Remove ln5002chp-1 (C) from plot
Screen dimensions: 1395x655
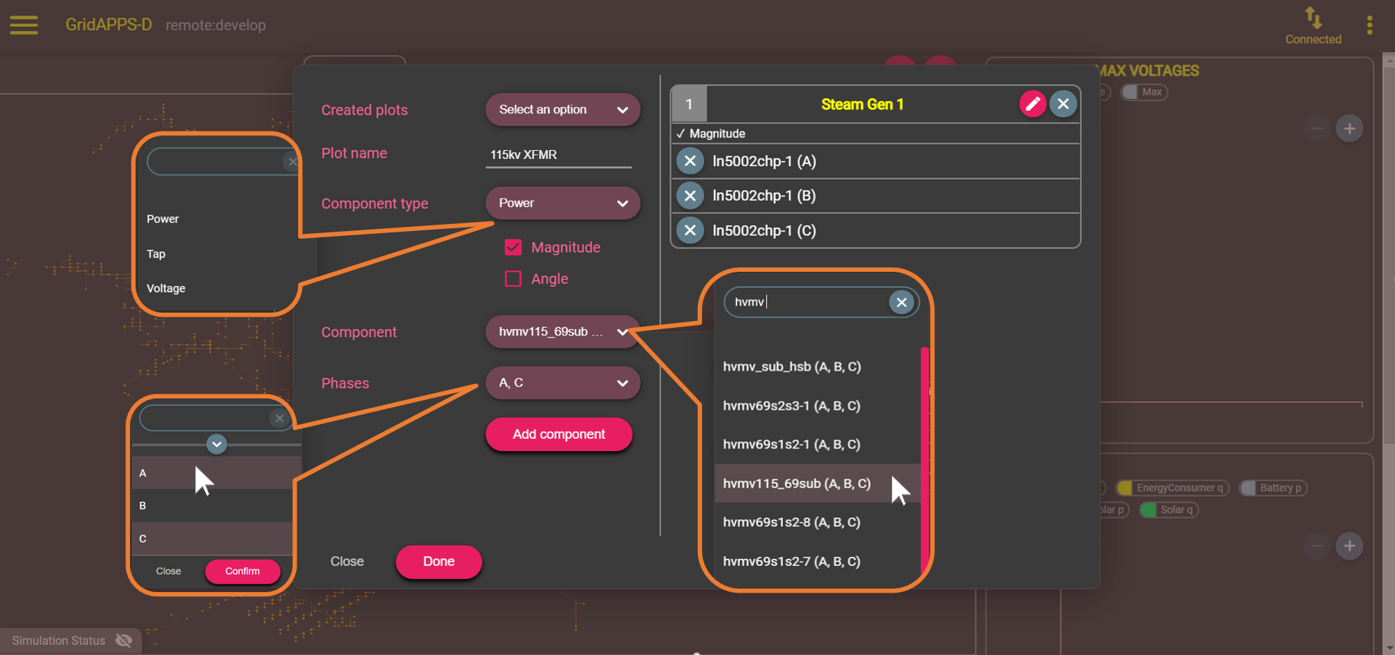pyautogui.click(x=690, y=230)
